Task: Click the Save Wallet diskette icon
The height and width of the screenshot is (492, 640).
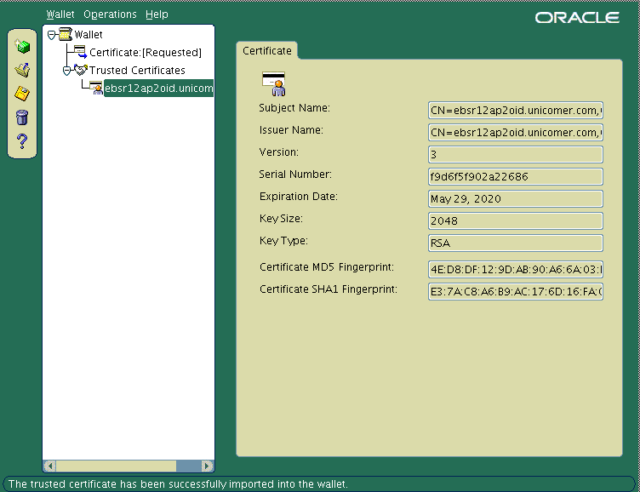Action: pyautogui.click(x=22, y=94)
